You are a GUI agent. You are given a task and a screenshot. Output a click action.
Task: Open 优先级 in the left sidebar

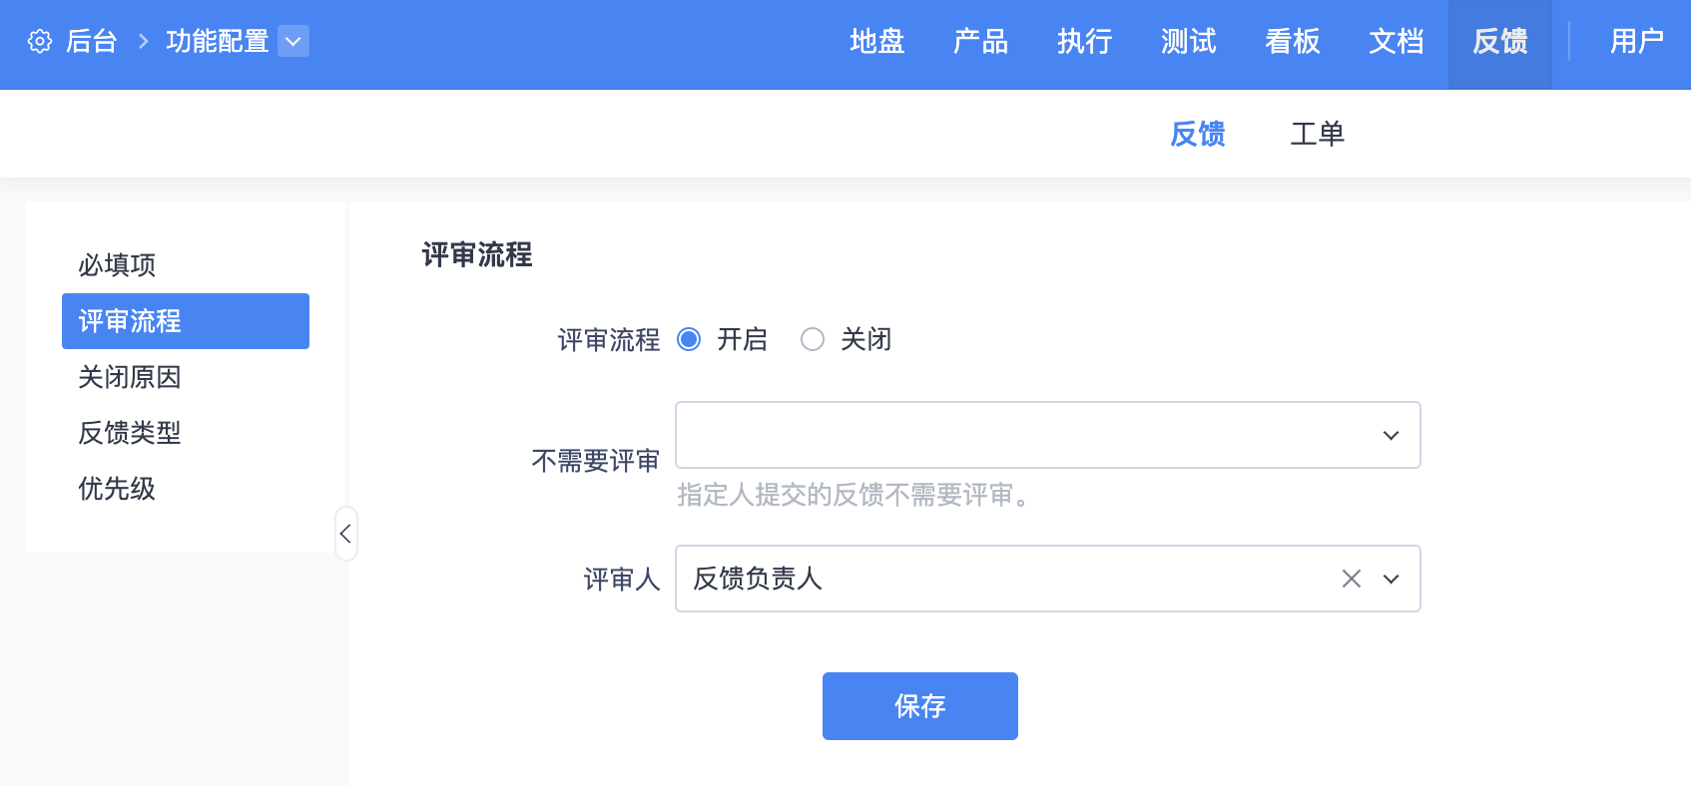tap(117, 489)
